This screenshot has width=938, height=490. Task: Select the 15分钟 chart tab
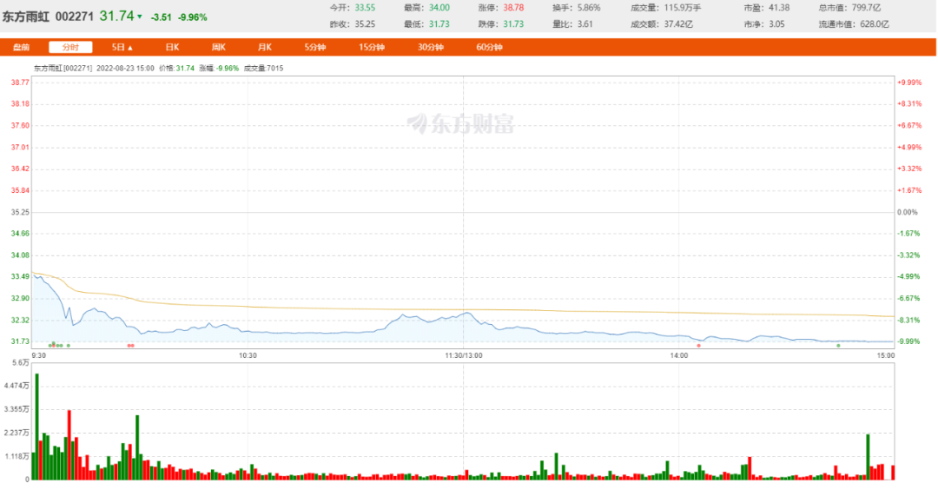(x=372, y=47)
